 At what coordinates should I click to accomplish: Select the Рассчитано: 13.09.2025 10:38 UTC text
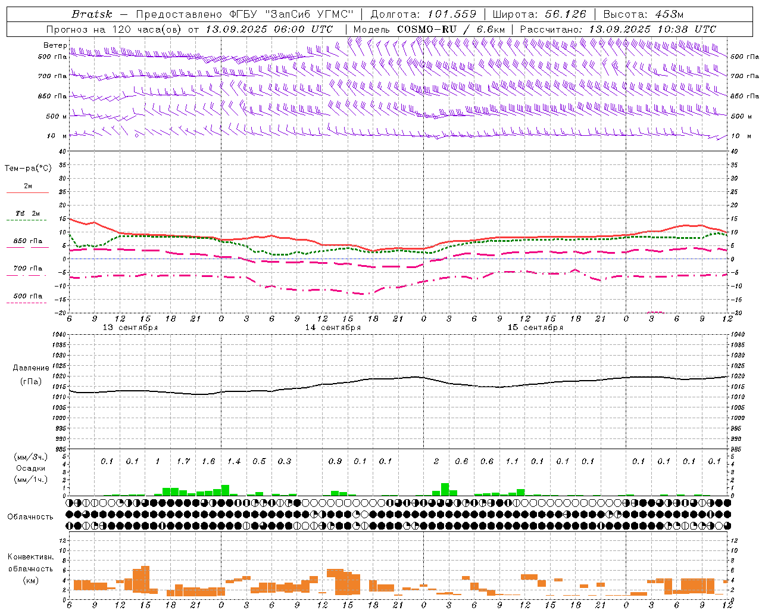tap(618, 29)
